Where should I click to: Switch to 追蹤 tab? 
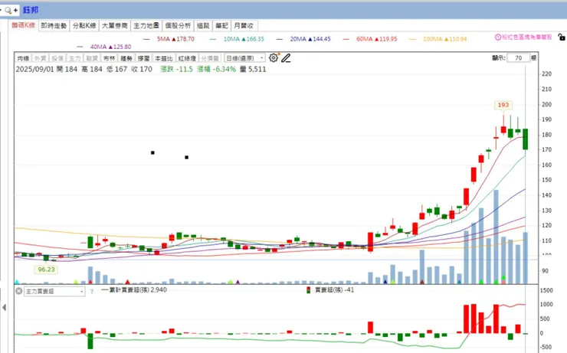click(203, 26)
